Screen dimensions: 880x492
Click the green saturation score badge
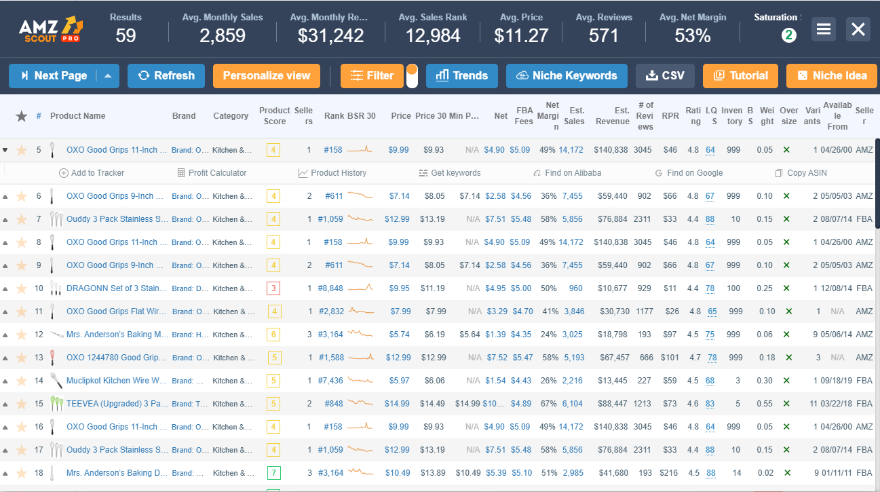point(788,35)
